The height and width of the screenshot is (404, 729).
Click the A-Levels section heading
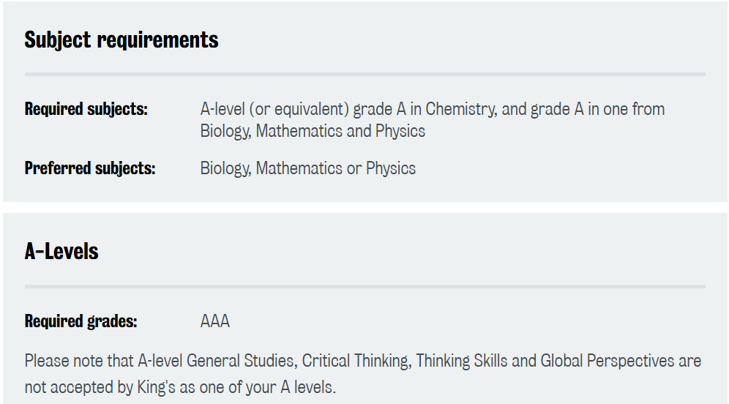[x=61, y=252]
